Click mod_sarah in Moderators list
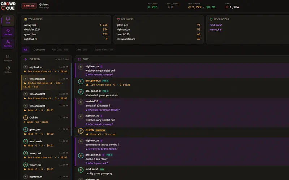The width and height of the screenshot is (289, 180). point(216,25)
